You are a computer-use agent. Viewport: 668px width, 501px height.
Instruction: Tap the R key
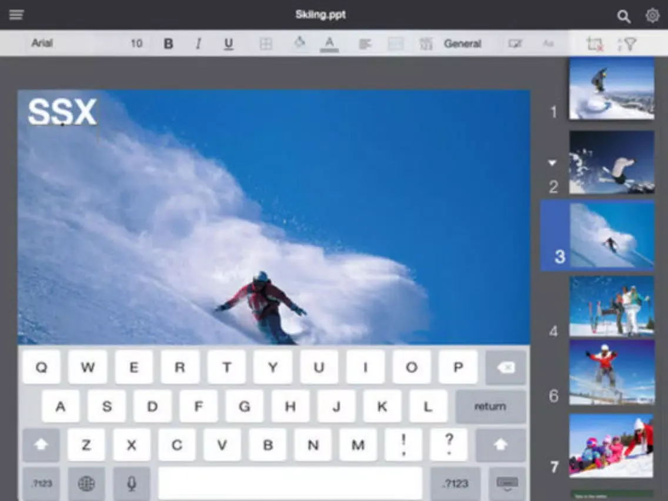(180, 368)
